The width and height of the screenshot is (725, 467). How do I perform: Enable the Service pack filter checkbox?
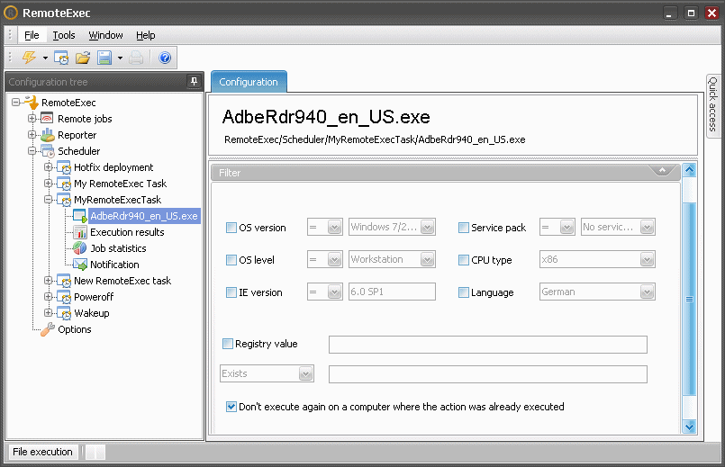(463, 228)
